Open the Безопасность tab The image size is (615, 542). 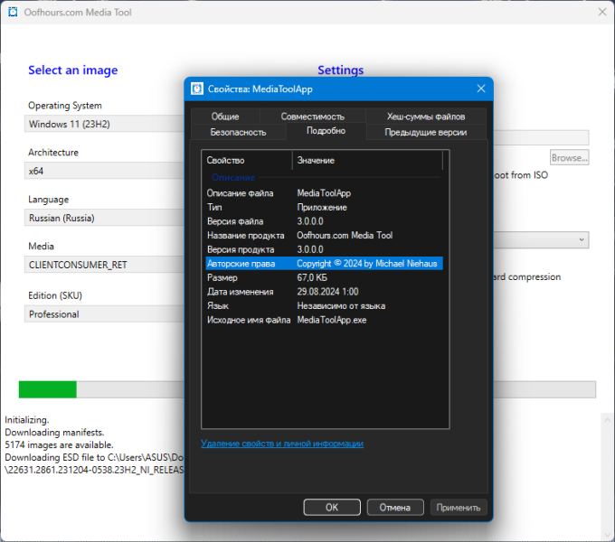coord(238,132)
